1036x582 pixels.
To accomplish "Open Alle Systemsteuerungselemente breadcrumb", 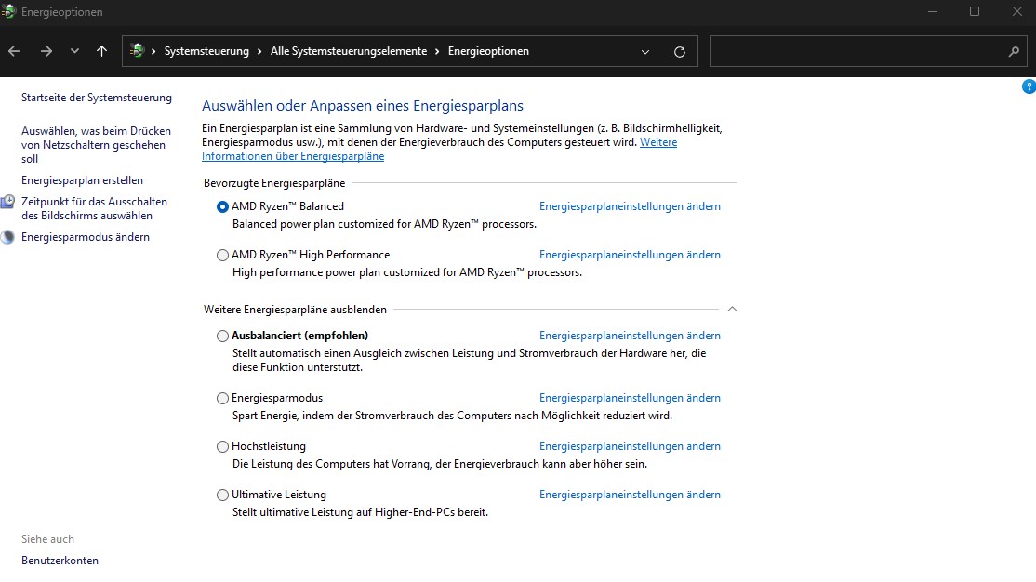I will tap(348, 51).
